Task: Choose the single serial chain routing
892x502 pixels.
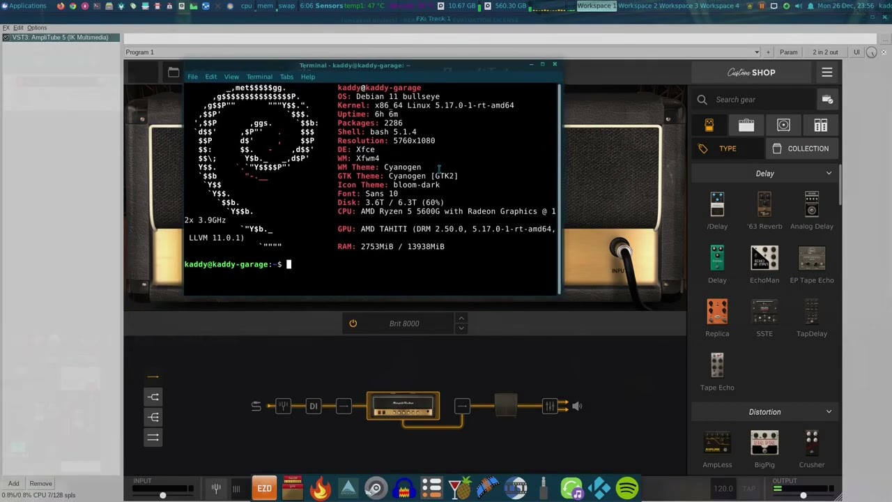Action: click(x=153, y=376)
